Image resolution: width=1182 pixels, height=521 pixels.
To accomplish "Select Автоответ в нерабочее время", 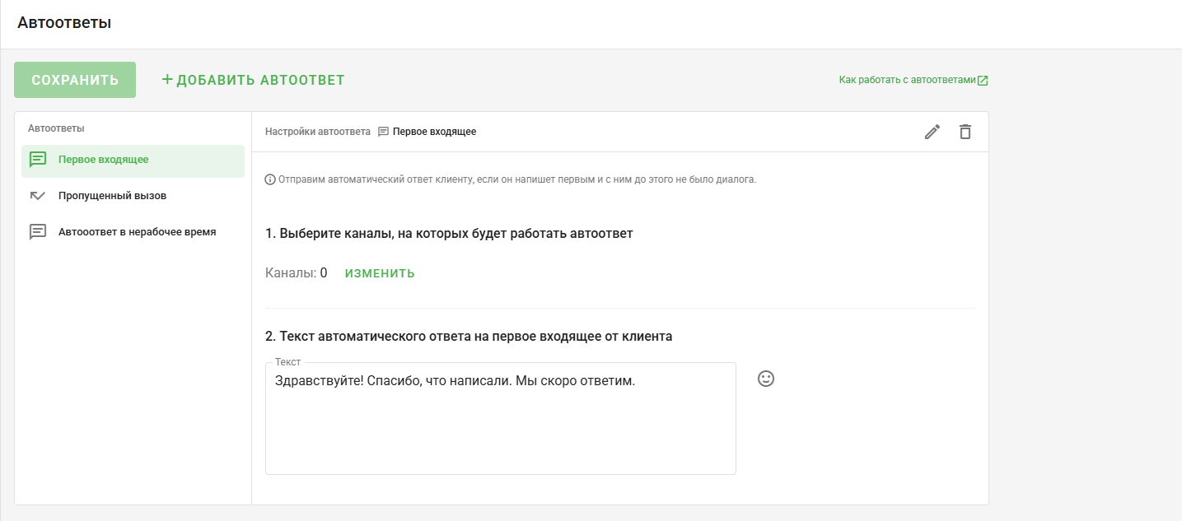I will 138,232.
